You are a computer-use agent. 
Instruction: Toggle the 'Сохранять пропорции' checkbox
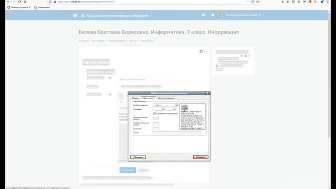[x=154, y=113]
